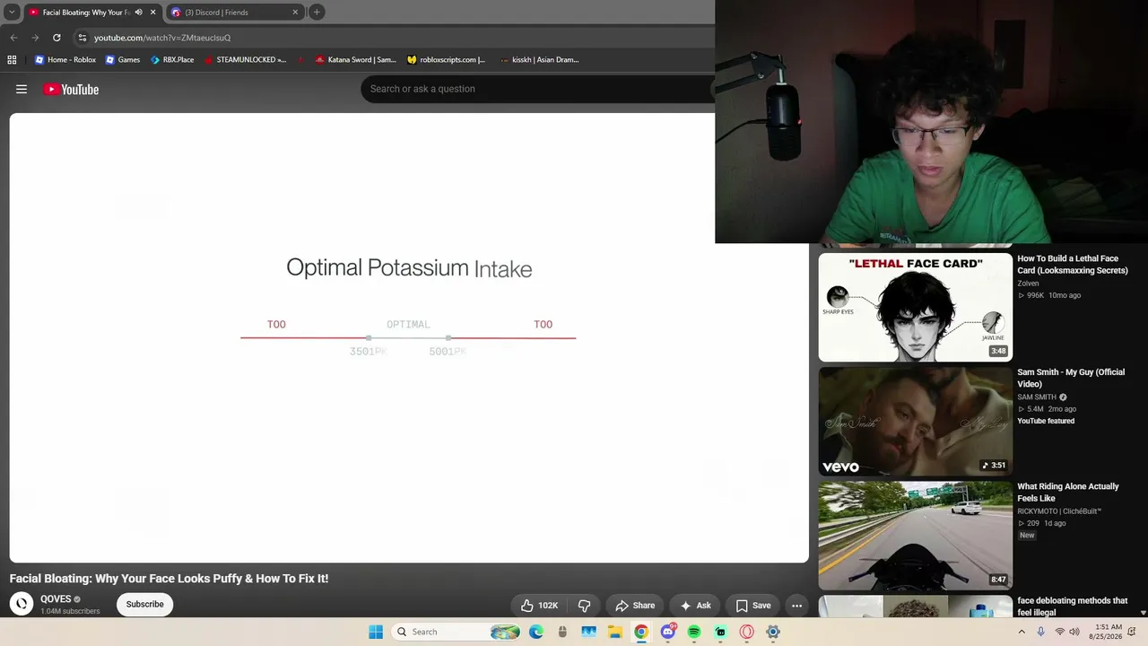Save the video to a playlist

tap(752, 606)
